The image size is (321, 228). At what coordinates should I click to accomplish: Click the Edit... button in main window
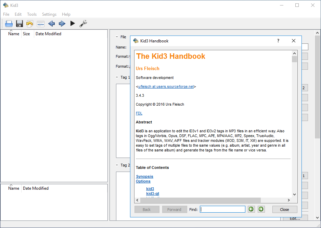(x=295, y=218)
